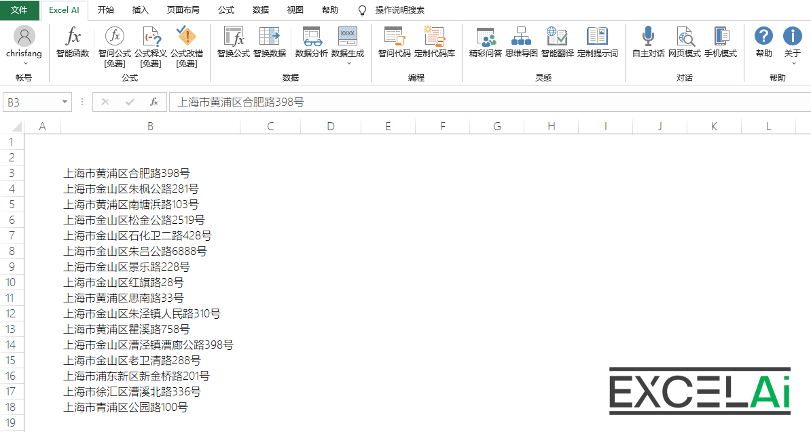This screenshot has height=432, width=811.
Task: Cancel the formula bar entry with X
Action: point(105,102)
